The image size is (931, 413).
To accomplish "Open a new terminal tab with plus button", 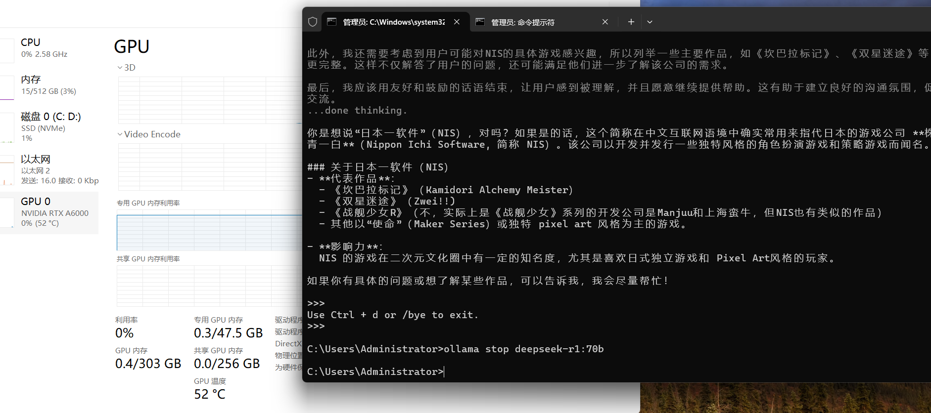I will tap(631, 22).
